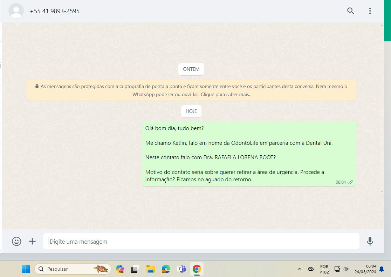The height and width of the screenshot is (277, 391).
Task: Open Microsoft Teams from taskbar
Action: click(x=181, y=269)
